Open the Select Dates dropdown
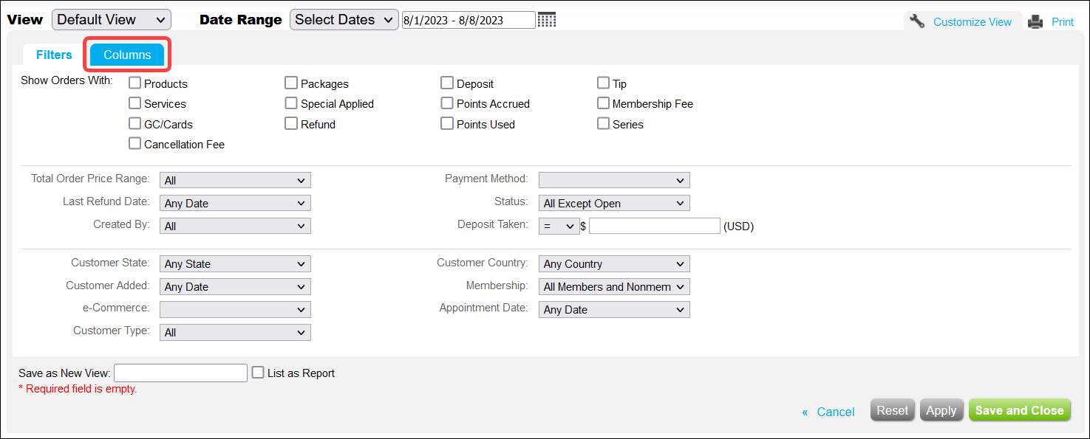Viewport: 1090px width, 439px height. pos(344,20)
